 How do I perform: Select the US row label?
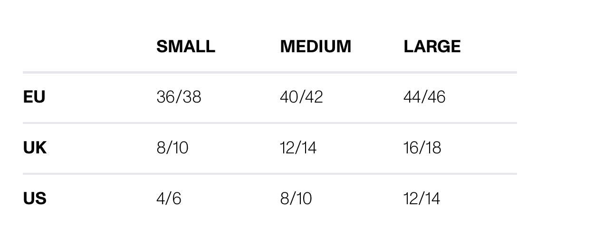pyautogui.click(x=34, y=198)
